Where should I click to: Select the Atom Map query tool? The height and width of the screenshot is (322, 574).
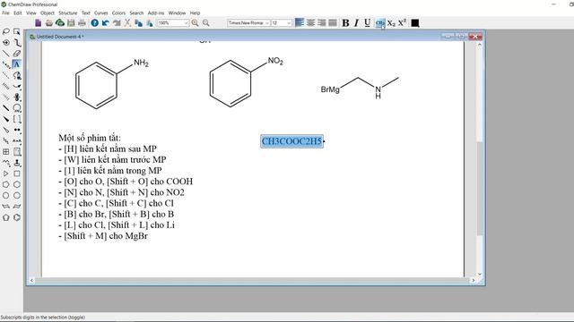(x=17, y=141)
